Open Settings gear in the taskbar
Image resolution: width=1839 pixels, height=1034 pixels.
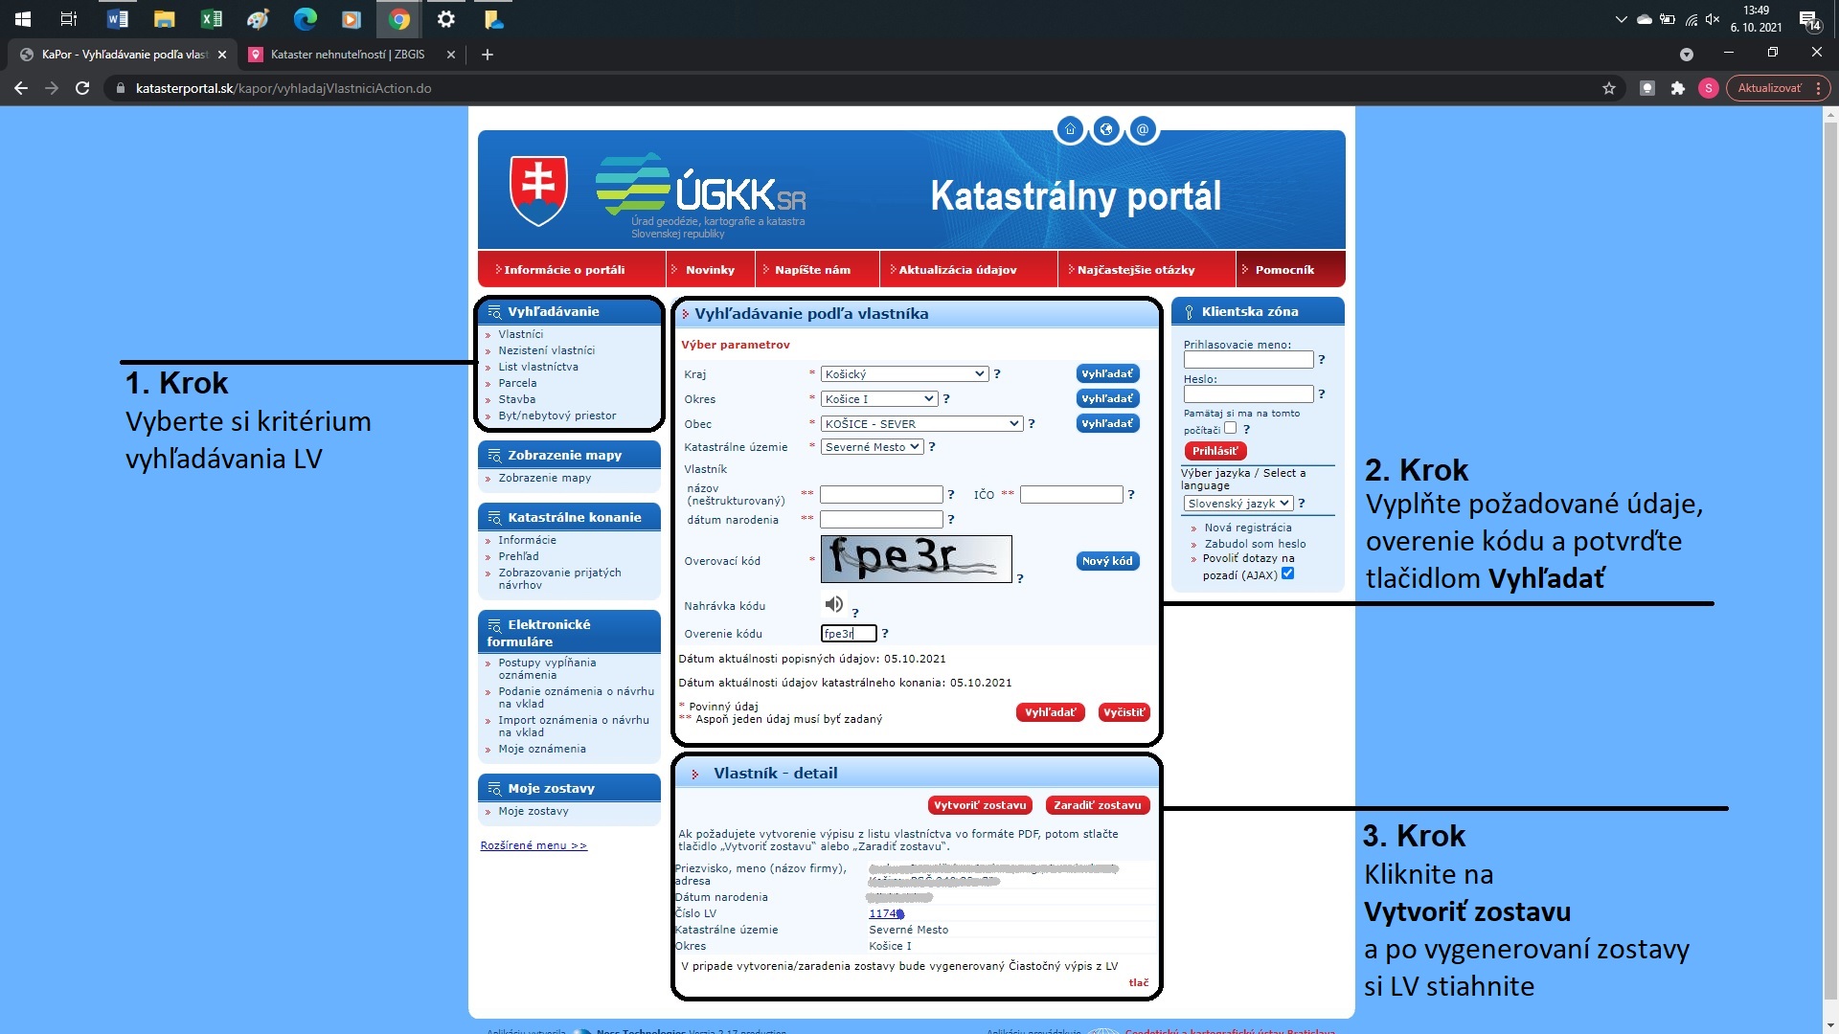point(446,18)
